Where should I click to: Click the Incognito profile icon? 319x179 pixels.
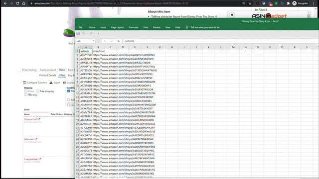[x=295, y=3]
